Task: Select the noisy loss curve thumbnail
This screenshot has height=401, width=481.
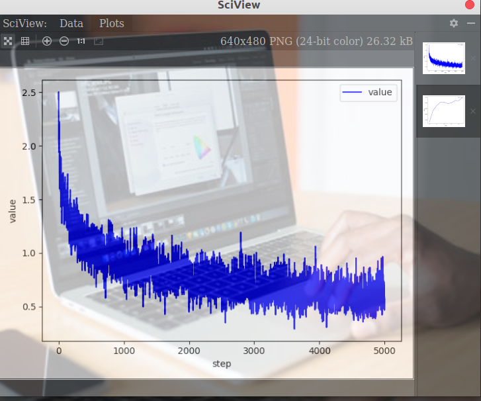Action: coord(443,58)
